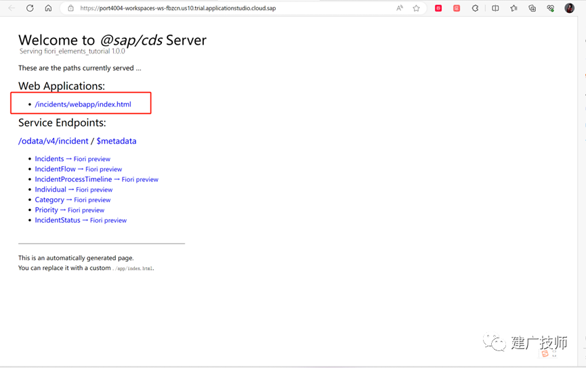Open the bright red extension icon
586x368 pixels.
pyautogui.click(x=438, y=8)
